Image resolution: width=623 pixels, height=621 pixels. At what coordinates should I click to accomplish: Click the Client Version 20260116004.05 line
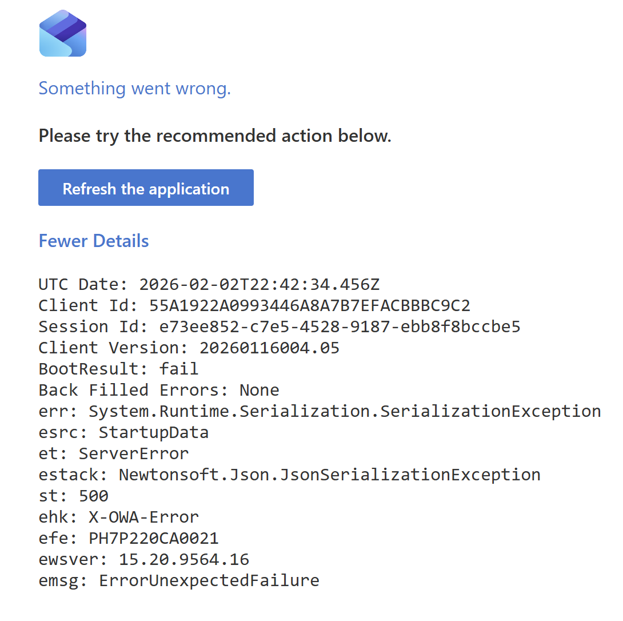(189, 348)
